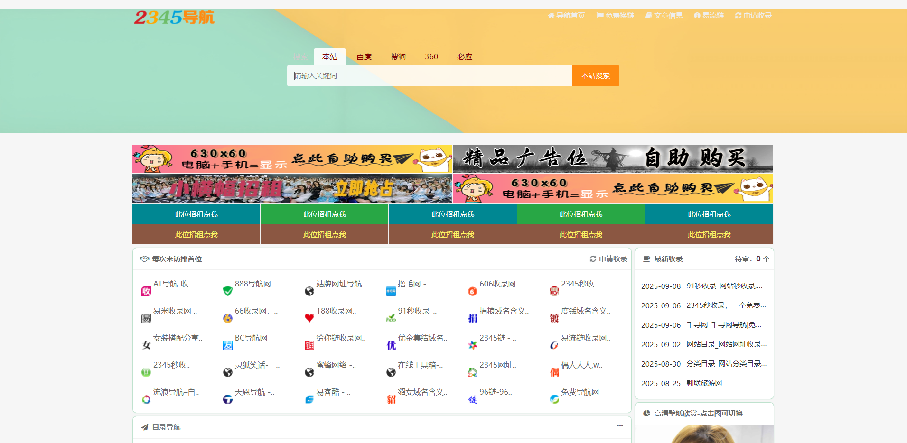The width and height of the screenshot is (907, 443).
Task: Click the blue e favicon for 易客酷
Action: (309, 399)
